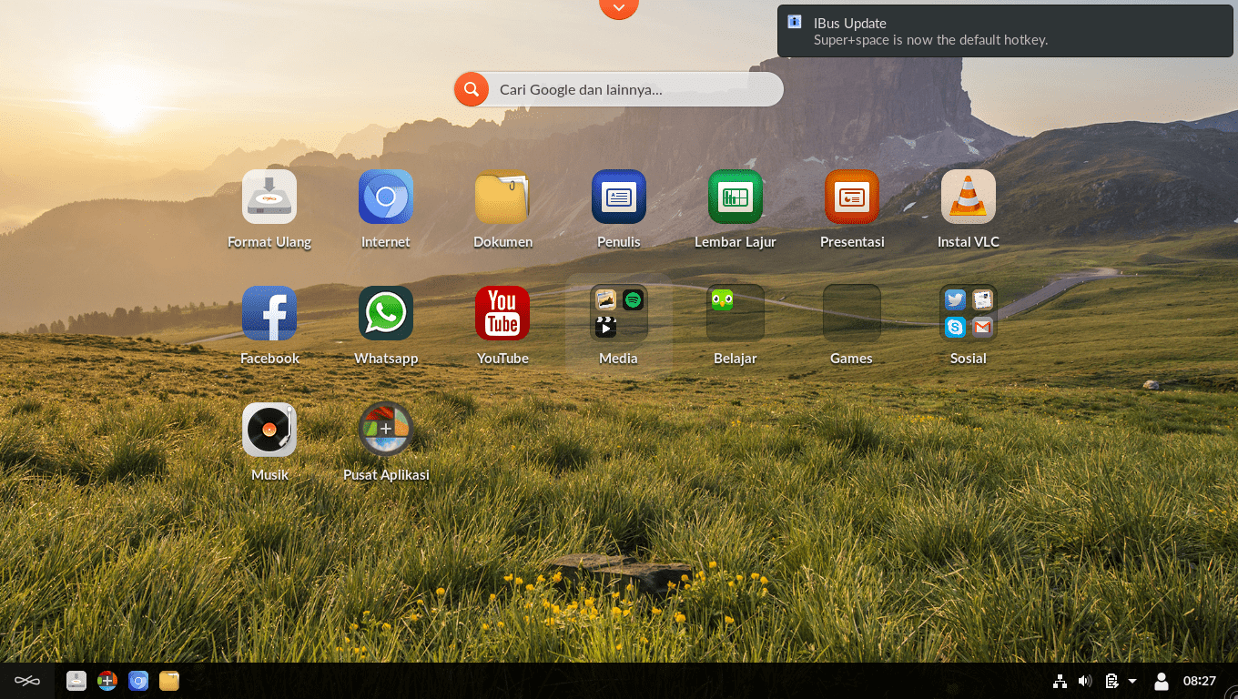This screenshot has width=1238, height=699.
Task: Click the 08:27 clock
Action: [1200, 681]
